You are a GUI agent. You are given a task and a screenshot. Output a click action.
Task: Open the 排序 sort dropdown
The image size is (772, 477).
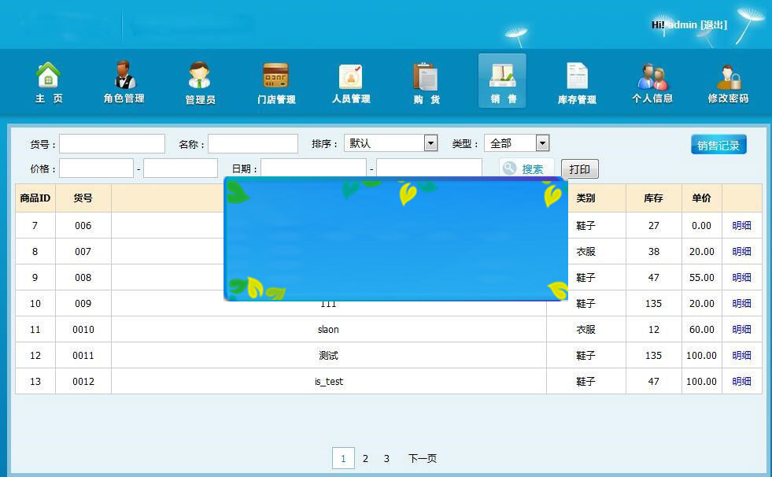[x=430, y=142]
